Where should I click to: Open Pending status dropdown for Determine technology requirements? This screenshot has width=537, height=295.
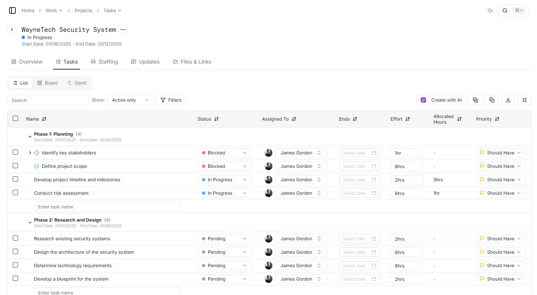pyautogui.click(x=224, y=265)
